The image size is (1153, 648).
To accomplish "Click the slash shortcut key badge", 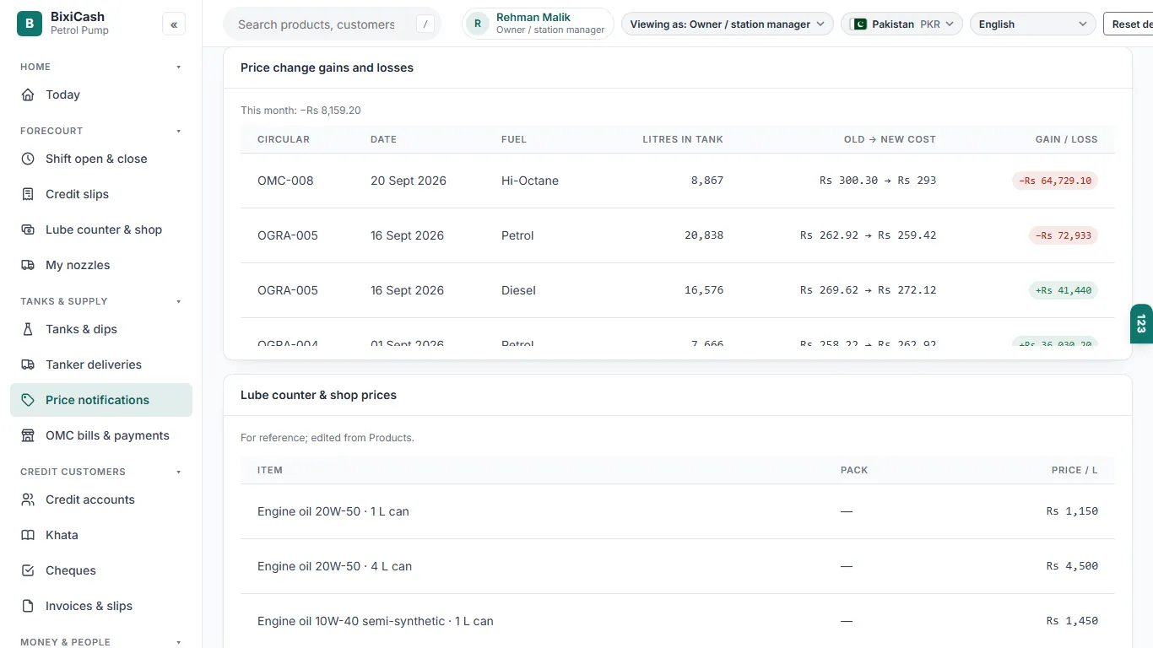I will [425, 24].
